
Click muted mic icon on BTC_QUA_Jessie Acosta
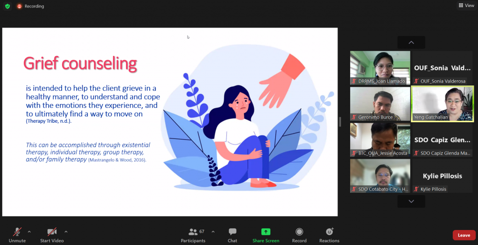pos(354,153)
